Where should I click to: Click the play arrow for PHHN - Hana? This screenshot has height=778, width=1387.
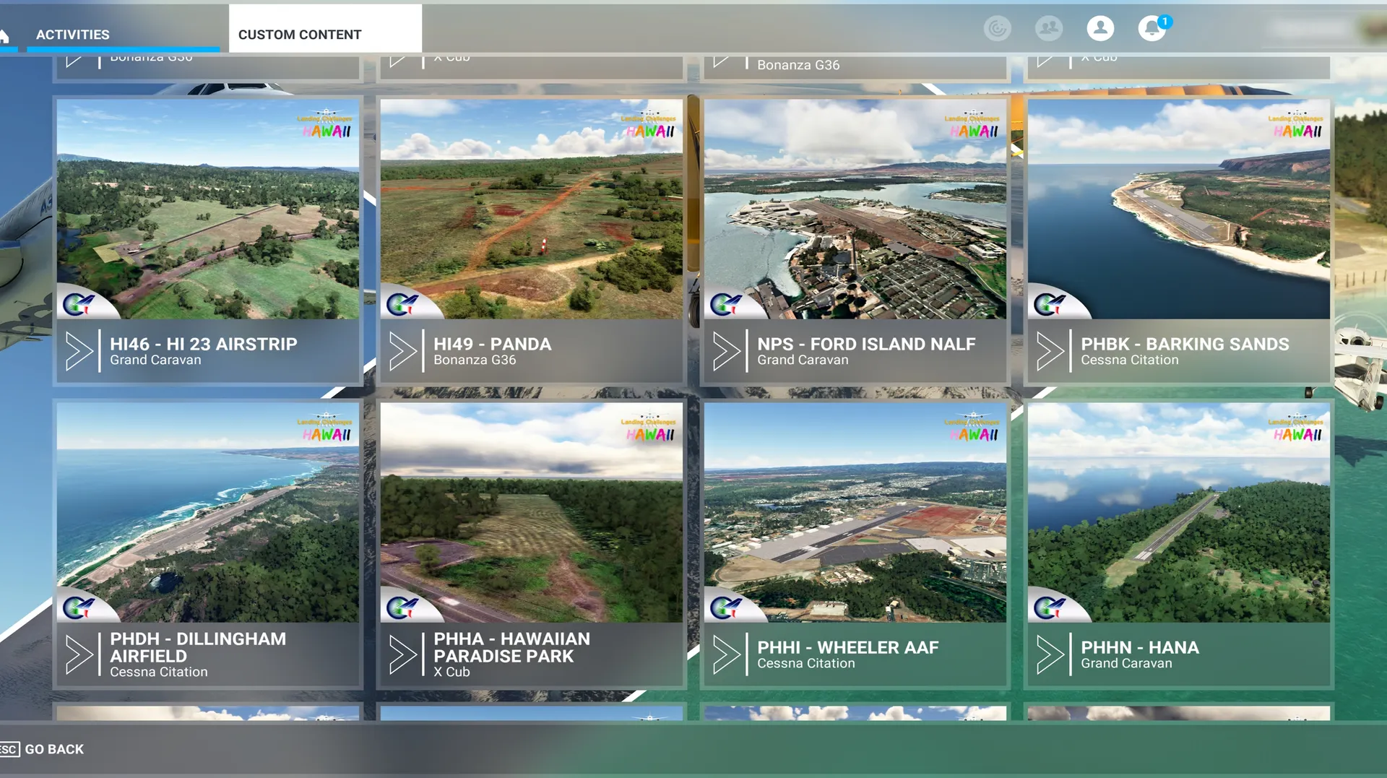click(x=1049, y=654)
